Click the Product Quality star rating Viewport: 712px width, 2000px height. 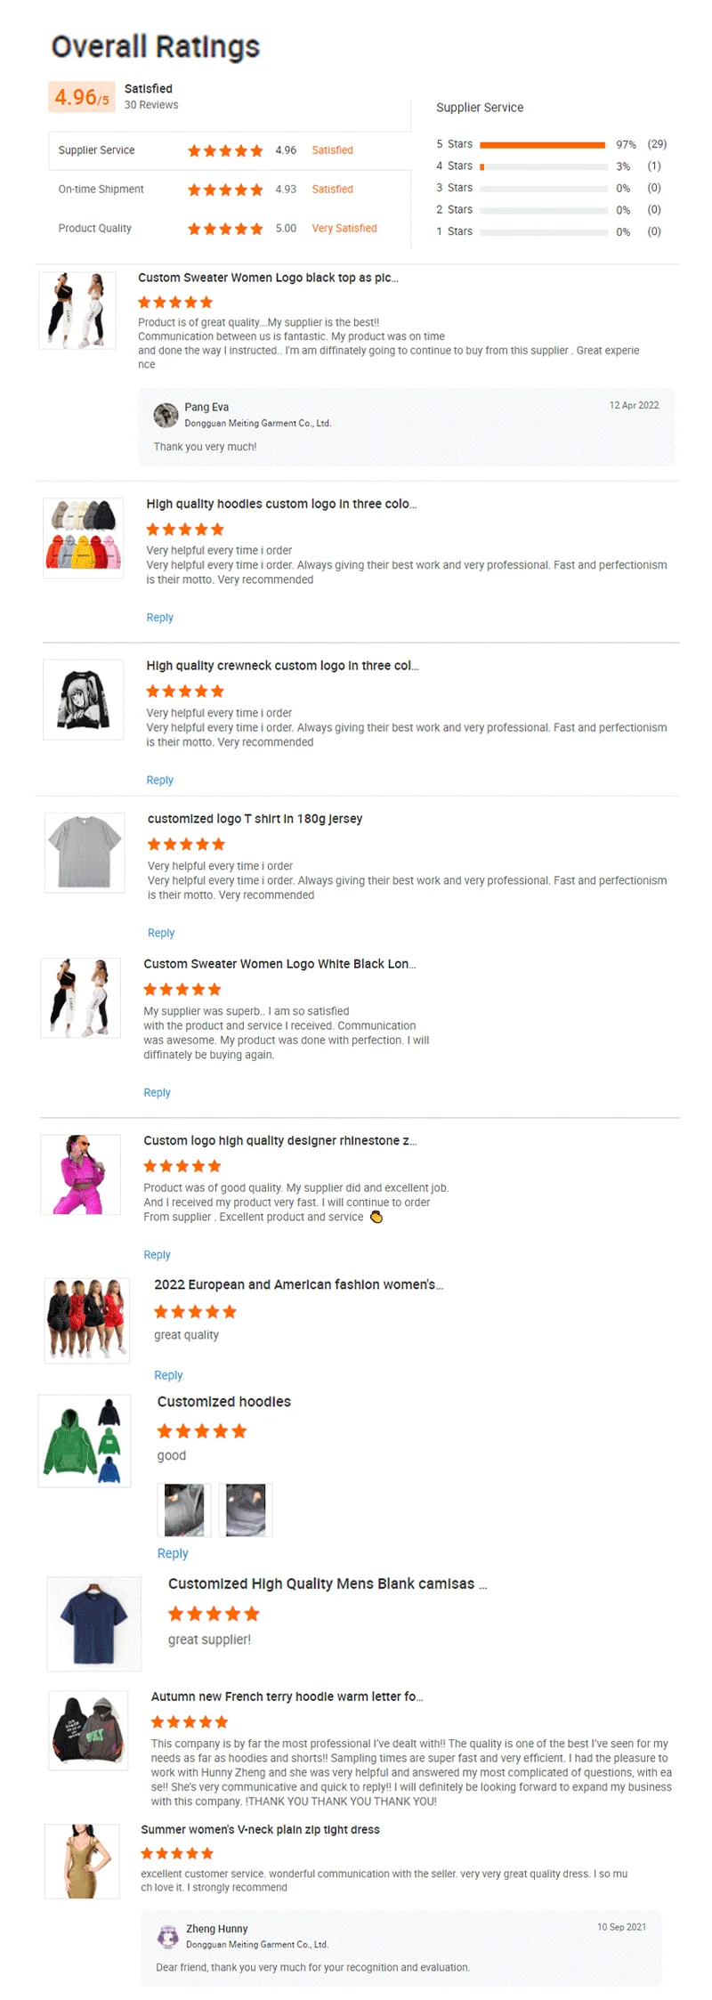pyautogui.click(x=225, y=229)
